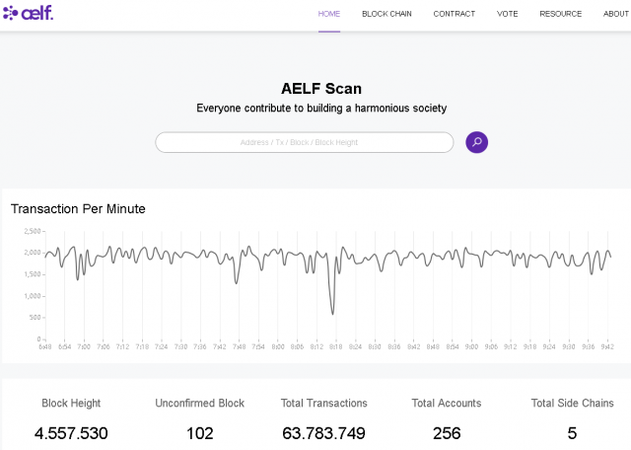631x450 pixels.
Task: Click the 9:42 x-axis time label
Action: pyautogui.click(x=607, y=346)
